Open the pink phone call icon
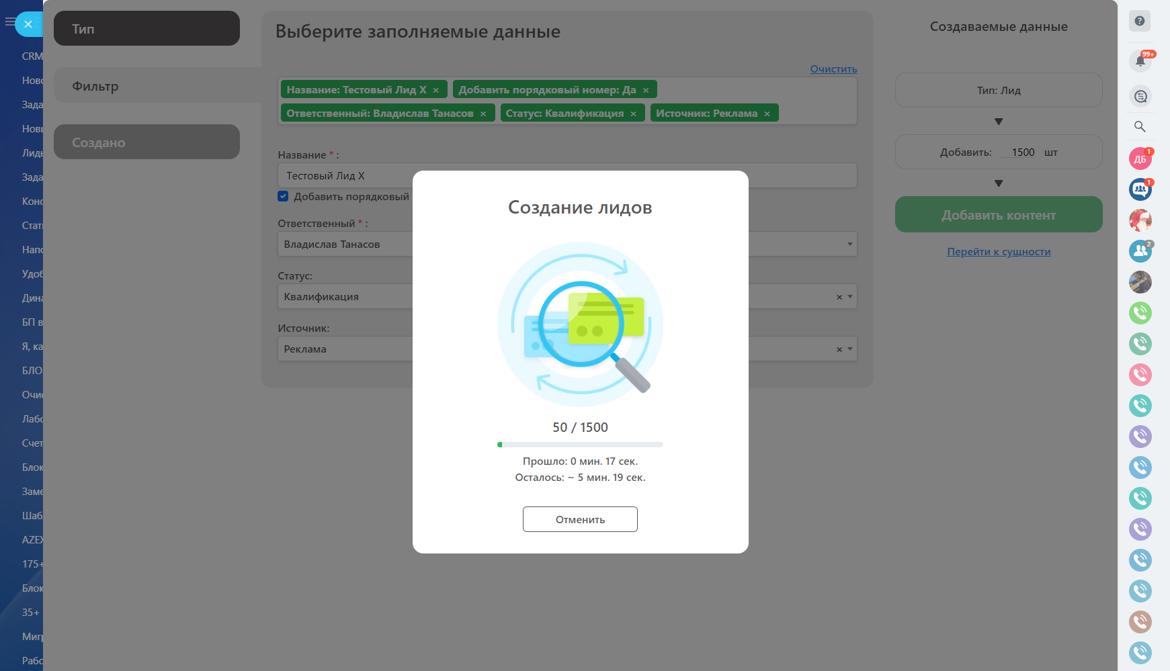 tap(1140, 375)
